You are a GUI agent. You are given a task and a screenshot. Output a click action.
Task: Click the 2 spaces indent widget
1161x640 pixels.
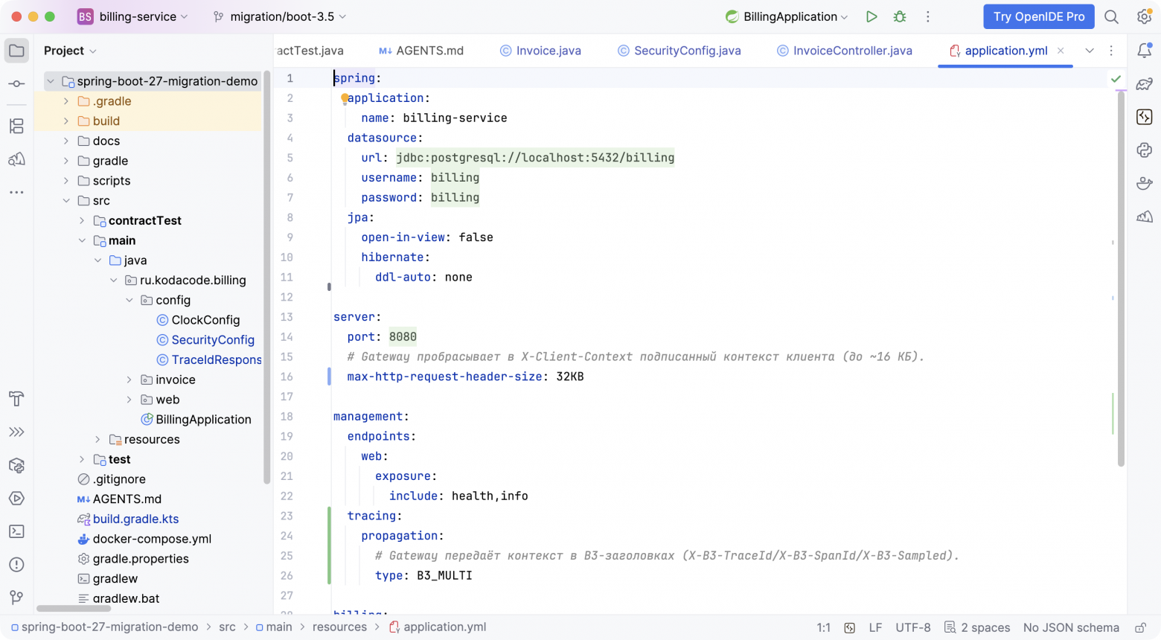click(x=977, y=627)
